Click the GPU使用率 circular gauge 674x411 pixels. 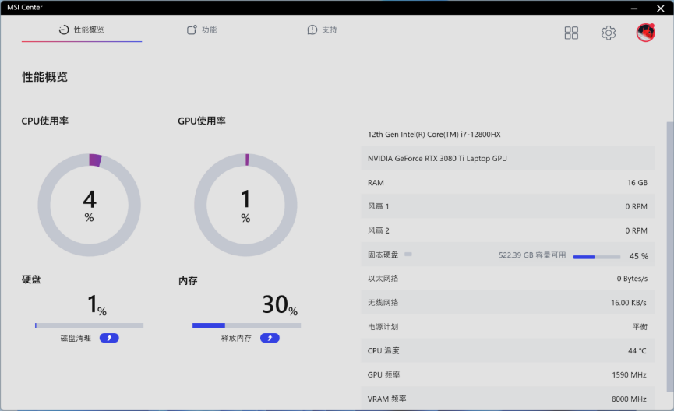click(x=245, y=204)
